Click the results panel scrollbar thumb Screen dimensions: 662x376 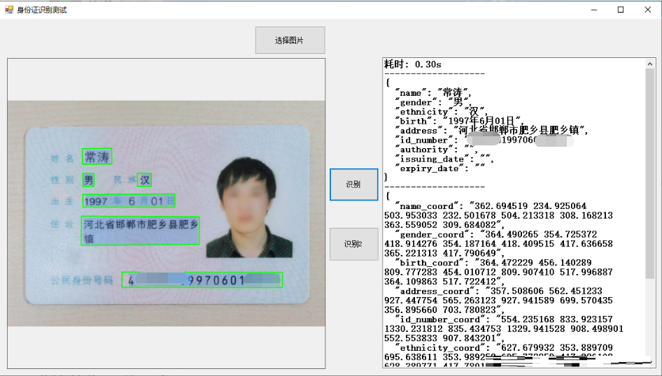651,175
